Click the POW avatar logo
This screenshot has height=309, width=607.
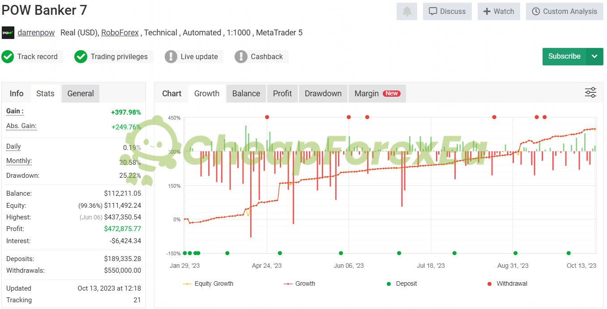coord(8,33)
